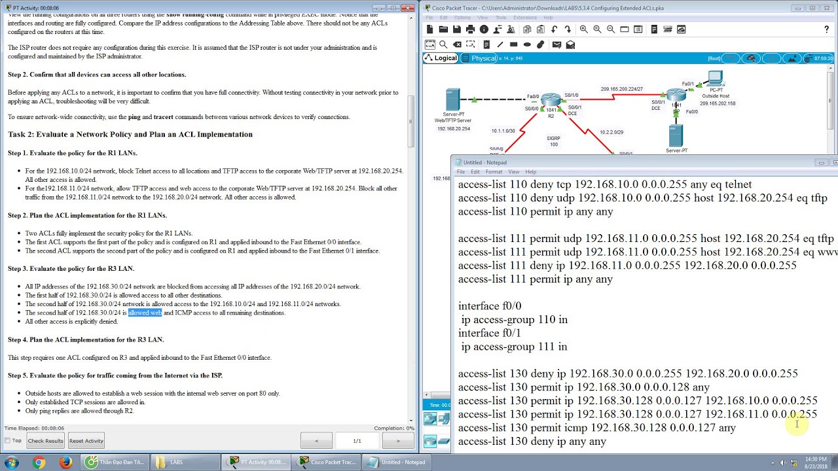This screenshot has height=471, width=838.
Task: Zoom out on the topology
Action: coord(611,29)
